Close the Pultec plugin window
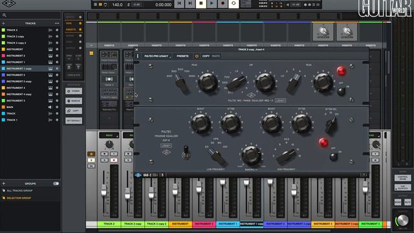Image resolution: width=414 pixels, height=233 pixels. click(x=136, y=50)
